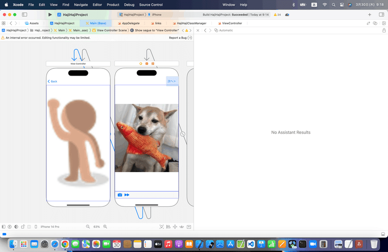Switch to the ViewController tab

(x=230, y=23)
